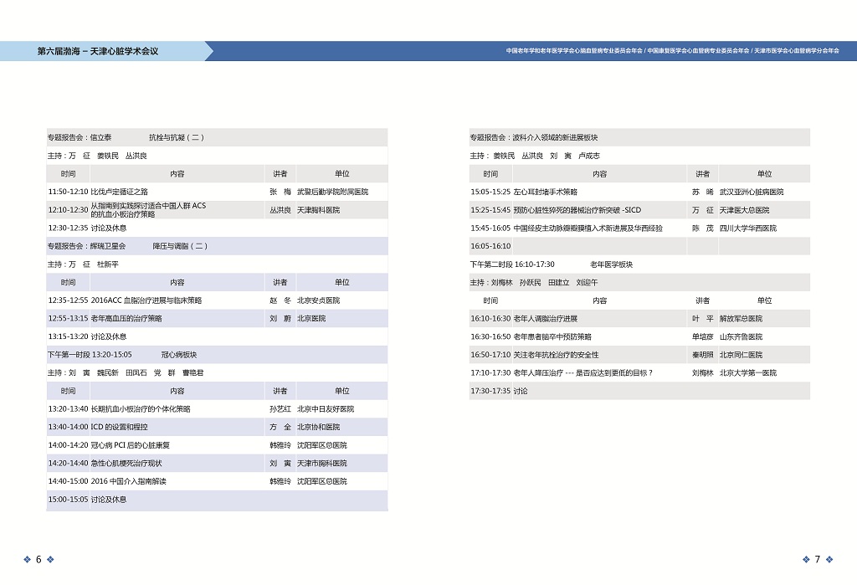The image size is (857, 585).
Task: Click the time cell '16:50-17:10'
Action: coord(490,354)
